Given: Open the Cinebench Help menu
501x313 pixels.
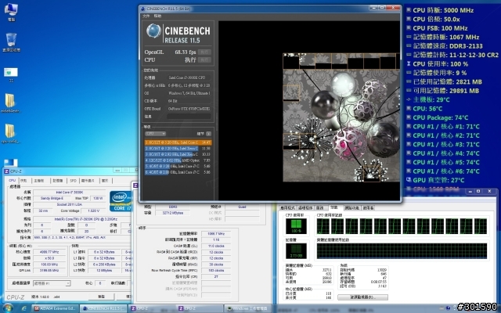Looking at the screenshot, I should coord(157,16).
